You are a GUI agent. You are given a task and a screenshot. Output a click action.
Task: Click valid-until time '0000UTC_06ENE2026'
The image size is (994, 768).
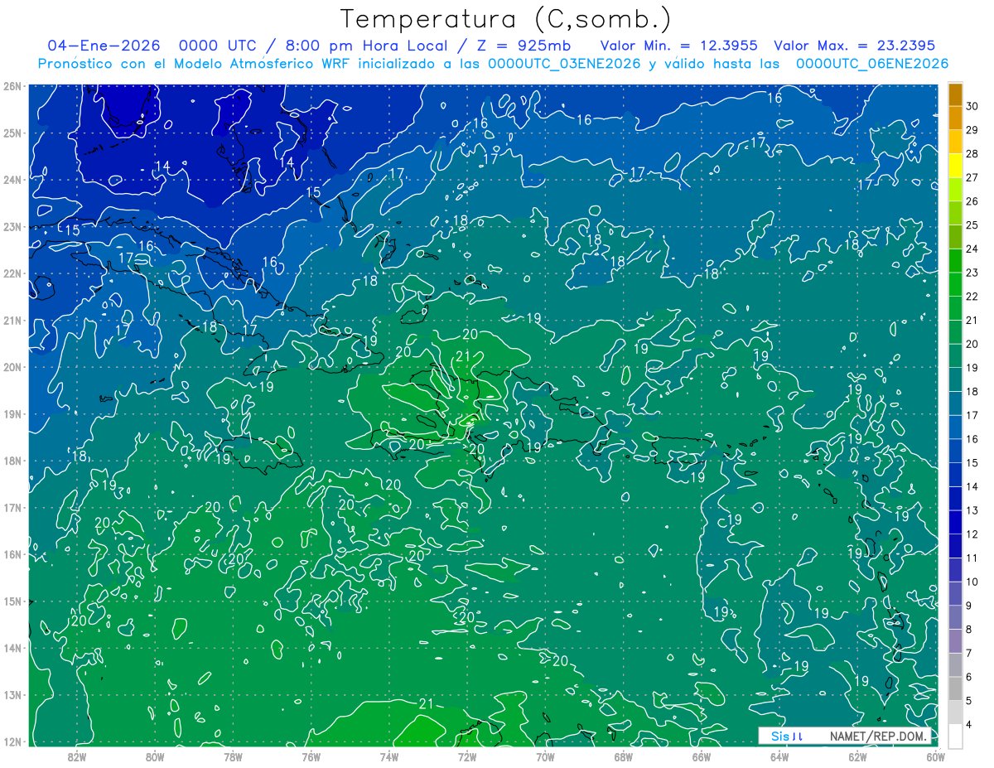[872, 64]
